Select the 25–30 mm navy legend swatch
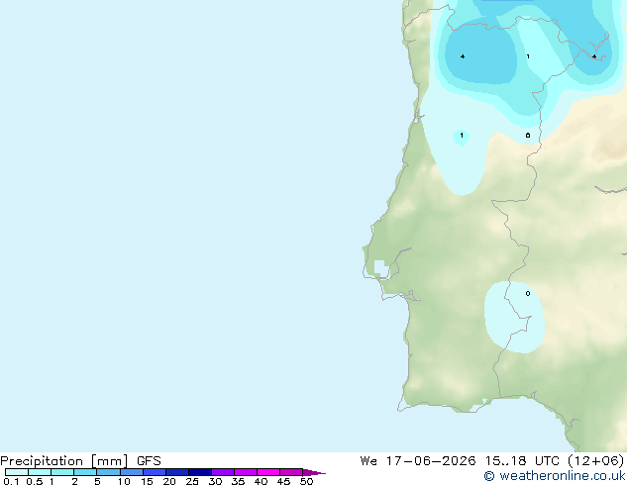 [x=200, y=472]
